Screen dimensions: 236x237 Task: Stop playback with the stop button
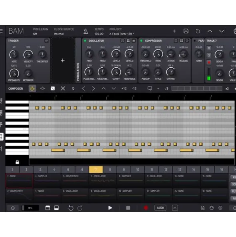click(x=128, y=208)
